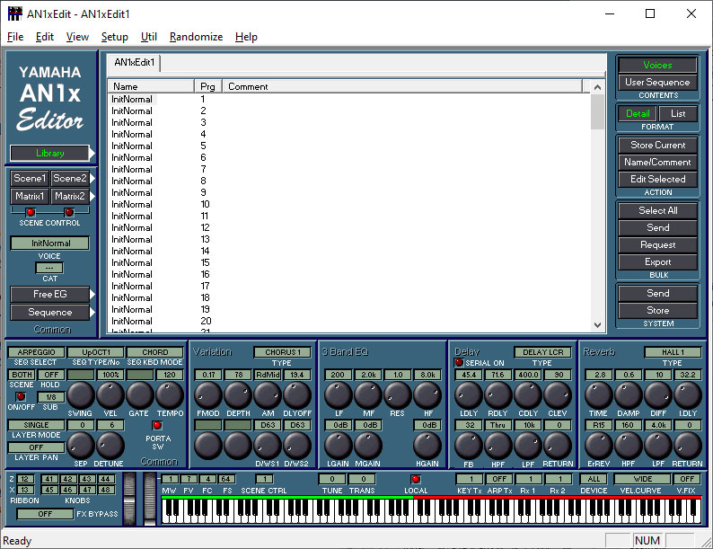Click the Select All button
Screen dimensions: 713x549
pyautogui.click(x=657, y=210)
